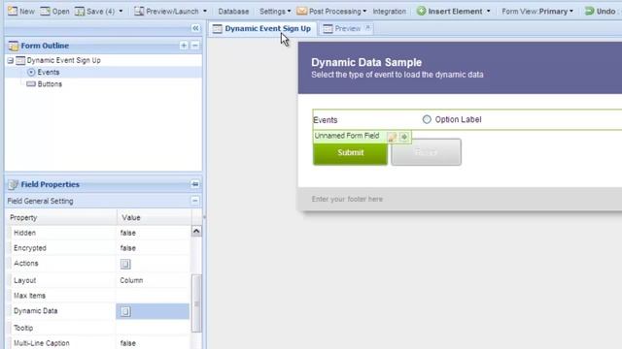Screen dimensions: 622x349
Task: Click the Hidden property name
Action: point(24,233)
